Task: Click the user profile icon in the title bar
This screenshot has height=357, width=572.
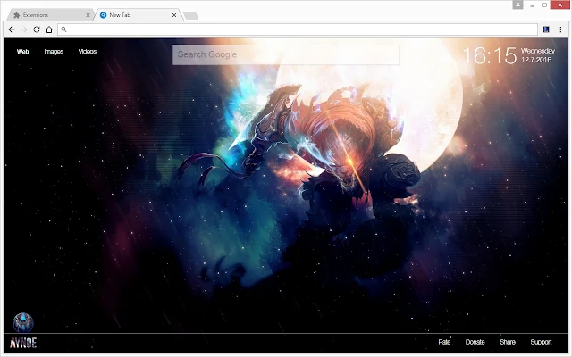Action: point(517,4)
